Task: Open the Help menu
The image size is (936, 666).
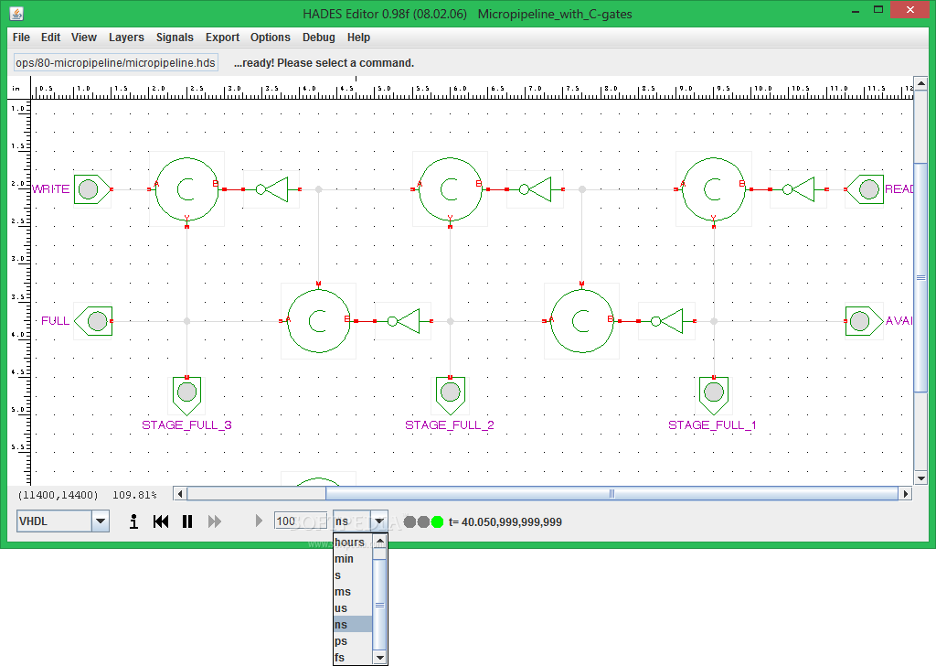Action: (x=358, y=37)
